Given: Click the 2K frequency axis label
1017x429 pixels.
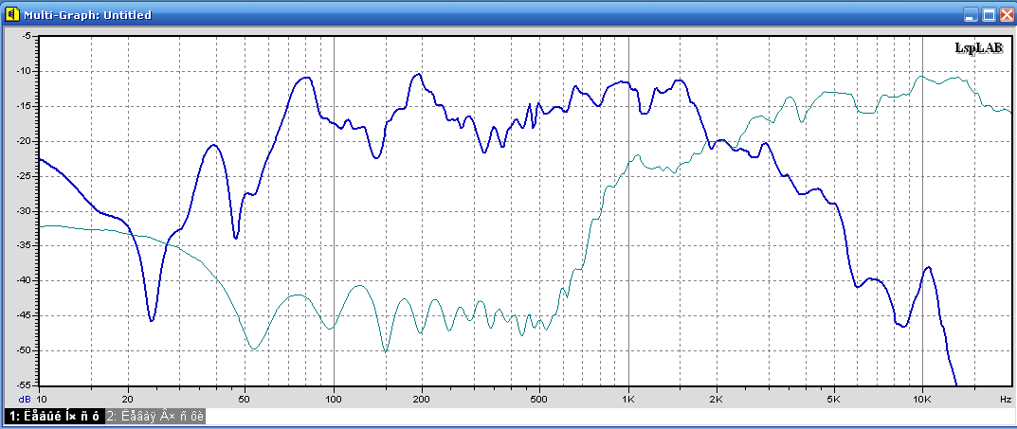Looking at the screenshot, I should pos(717,400).
